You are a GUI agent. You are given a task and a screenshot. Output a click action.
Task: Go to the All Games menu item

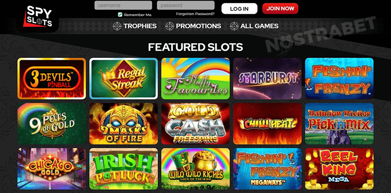pos(259,26)
